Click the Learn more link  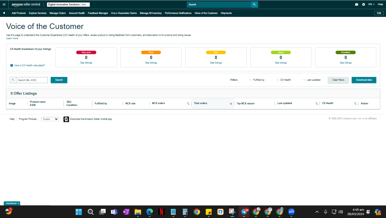(12, 38)
